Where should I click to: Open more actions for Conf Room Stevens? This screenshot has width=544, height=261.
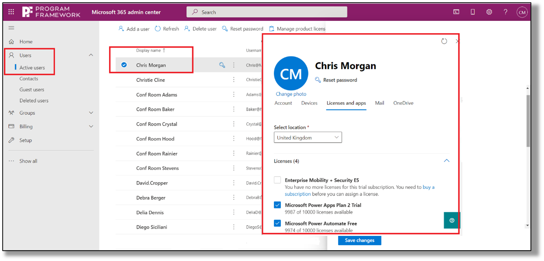point(234,168)
